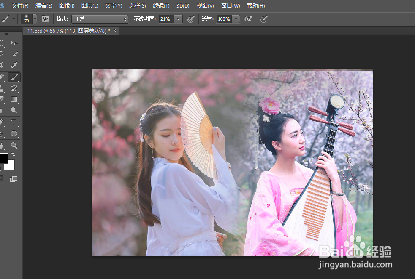
Task: Open the 滤镜(T) menu
Action: click(x=161, y=5)
